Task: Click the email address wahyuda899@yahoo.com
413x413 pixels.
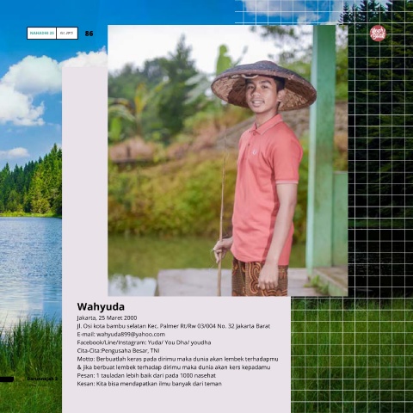Action: pos(131,334)
